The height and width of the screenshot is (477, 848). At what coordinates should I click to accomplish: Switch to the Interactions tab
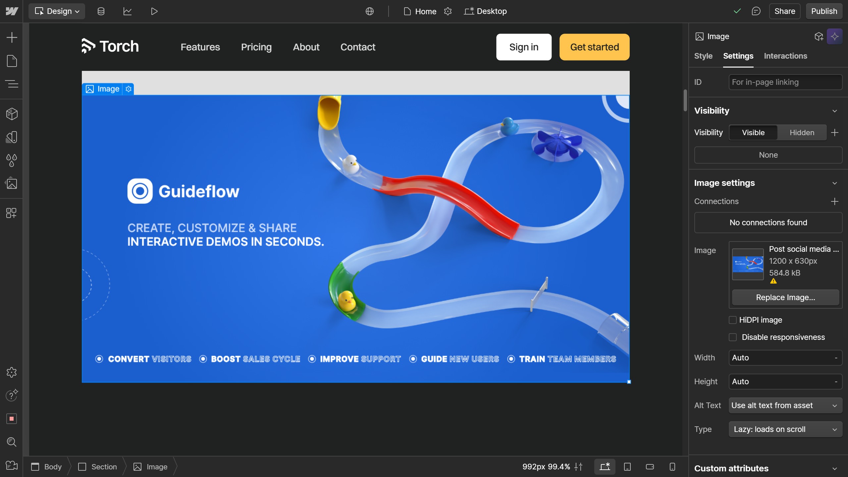(785, 56)
